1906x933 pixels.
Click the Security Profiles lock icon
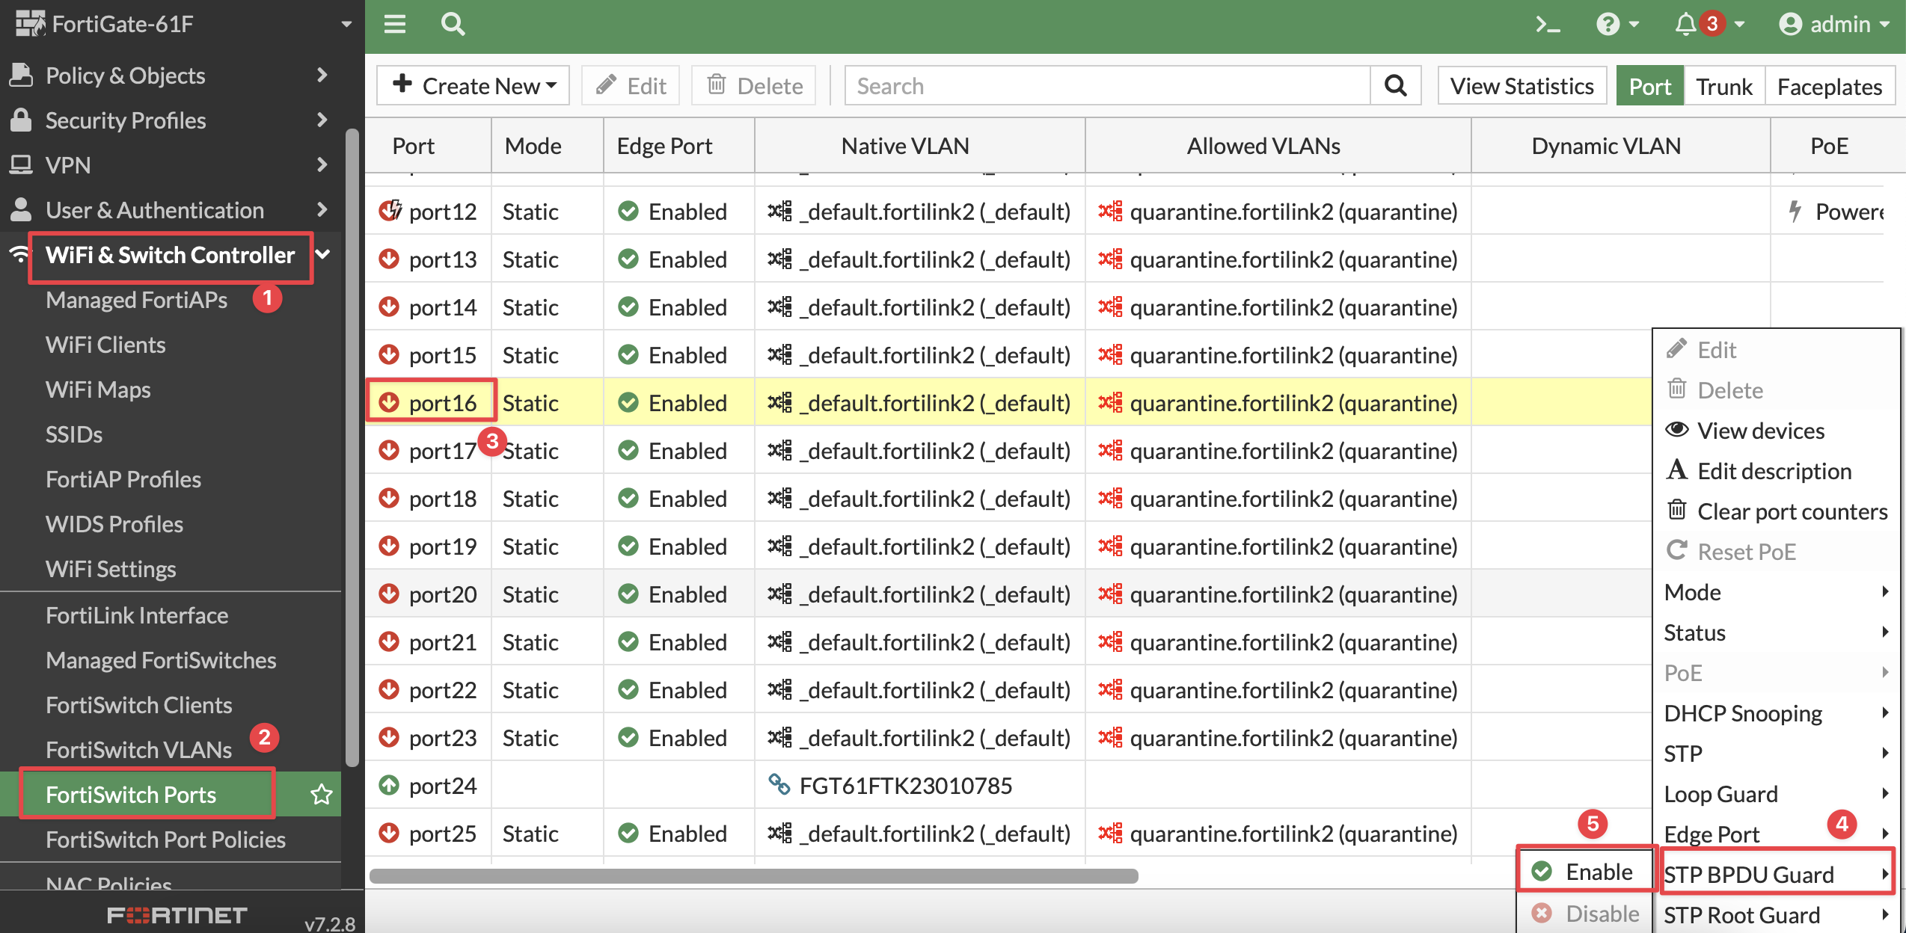coord(22,120)
